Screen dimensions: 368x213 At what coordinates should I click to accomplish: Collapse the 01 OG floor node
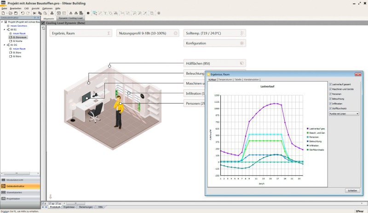coord(4,45)
